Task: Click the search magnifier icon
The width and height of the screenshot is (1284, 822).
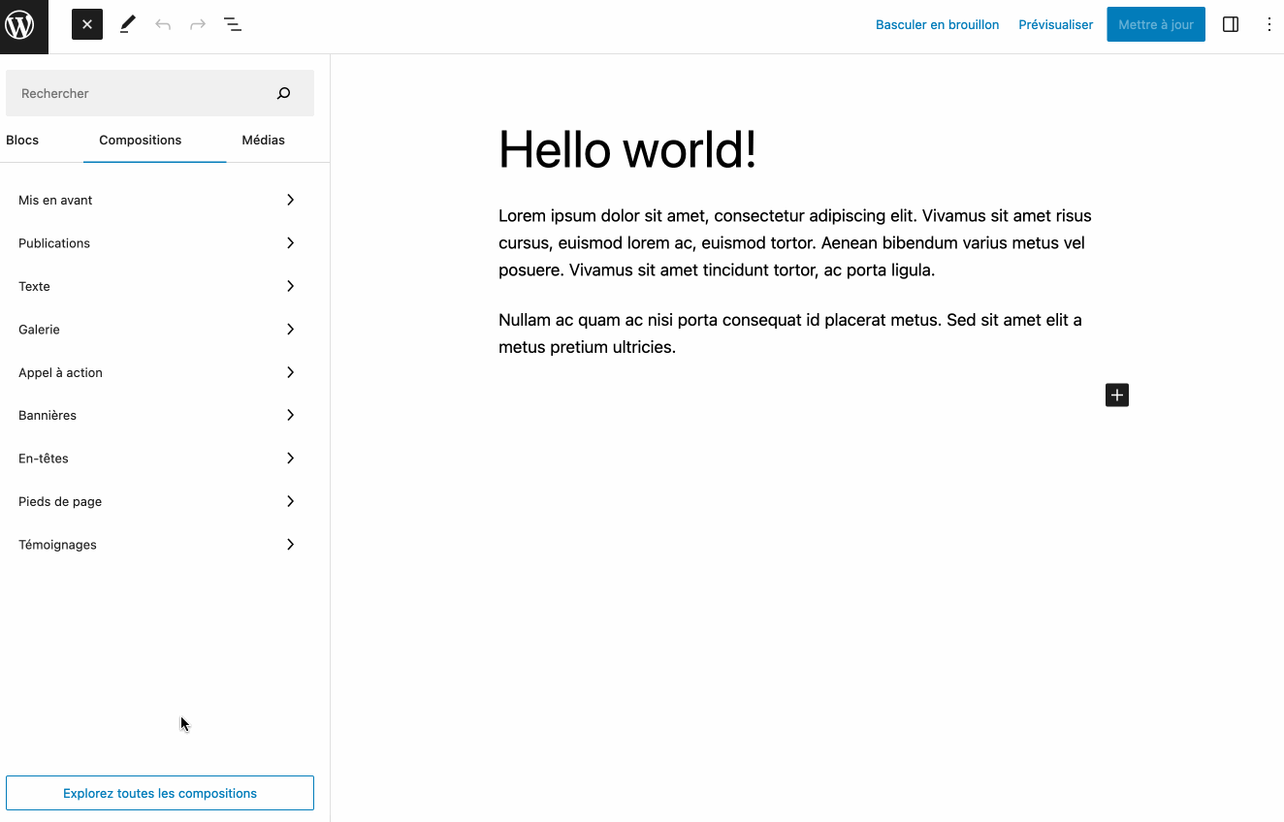Action: [x=283, y=94]
